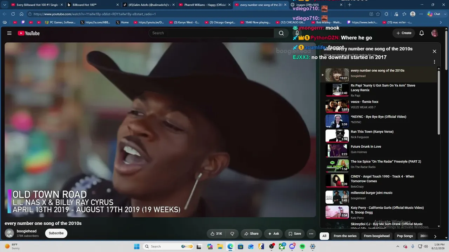Open more actions ellipsis below the video
Screen dimensions: 449x252
311,234
